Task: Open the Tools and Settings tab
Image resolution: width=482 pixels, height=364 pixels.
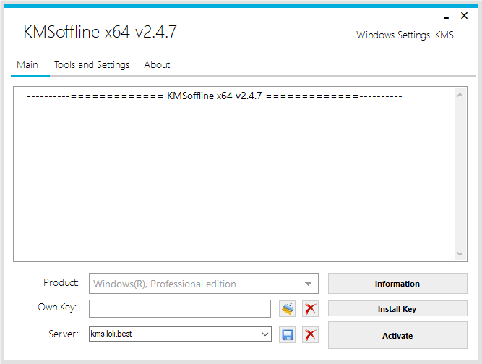Action: tap(92, 64)
